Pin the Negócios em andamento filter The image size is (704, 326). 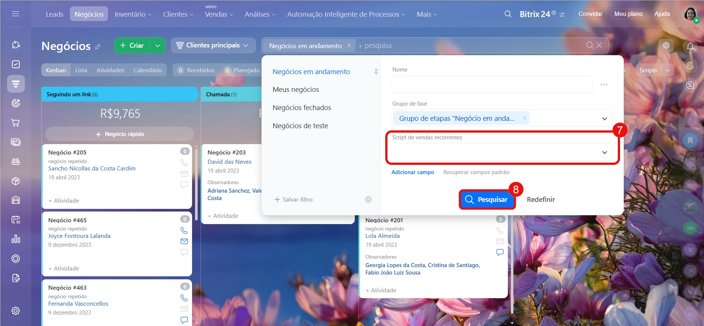[x=376, y=72]
